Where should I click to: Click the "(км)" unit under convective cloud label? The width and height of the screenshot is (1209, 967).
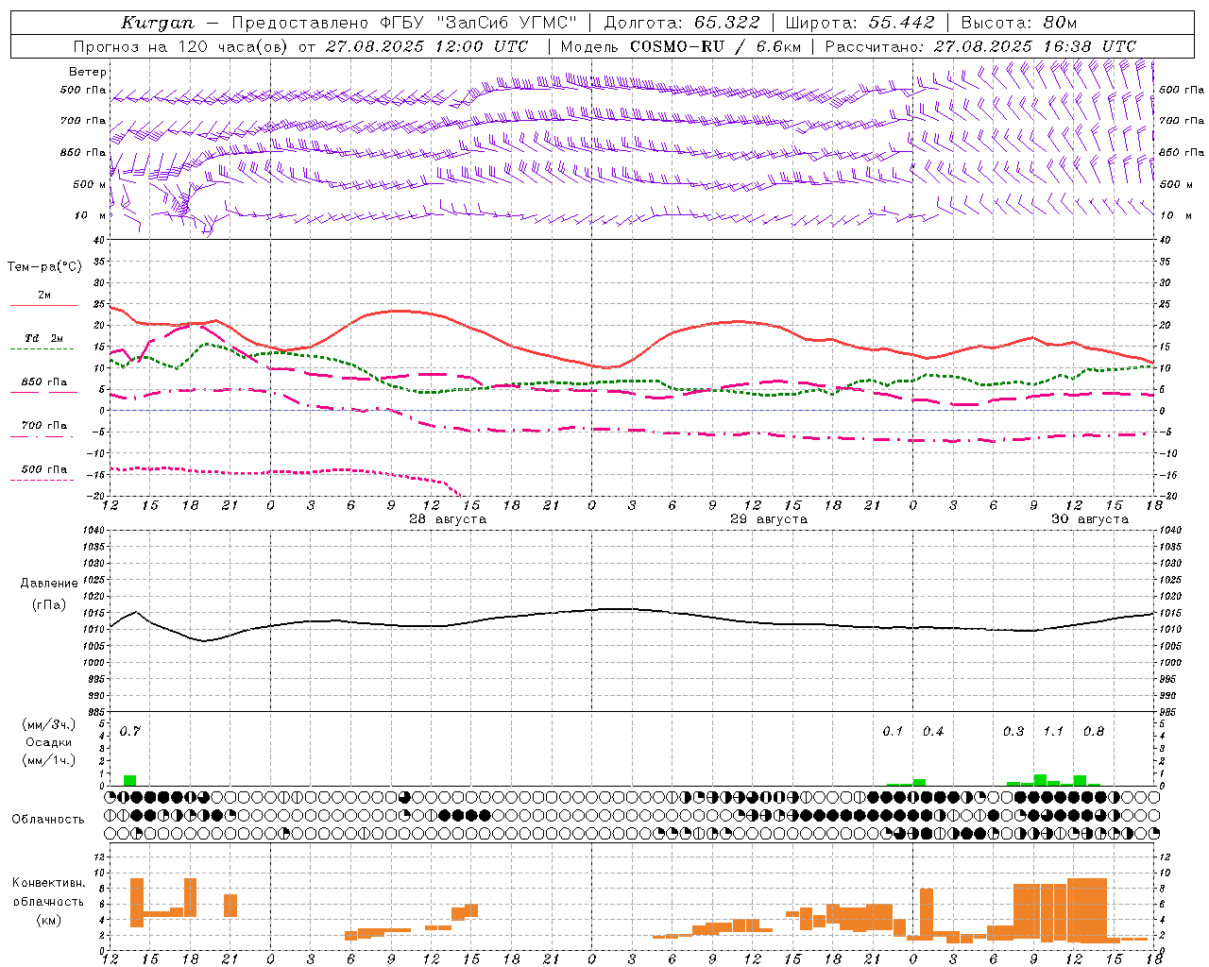48,920
